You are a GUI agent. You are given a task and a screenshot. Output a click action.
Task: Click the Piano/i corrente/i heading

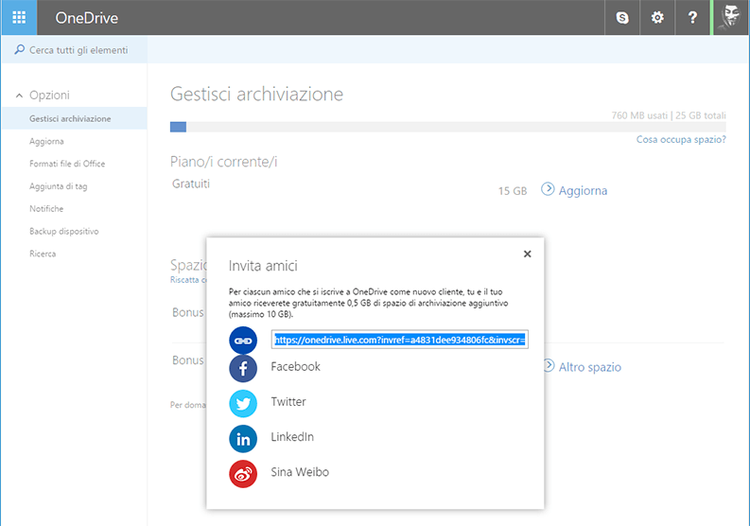coord(223,162)
